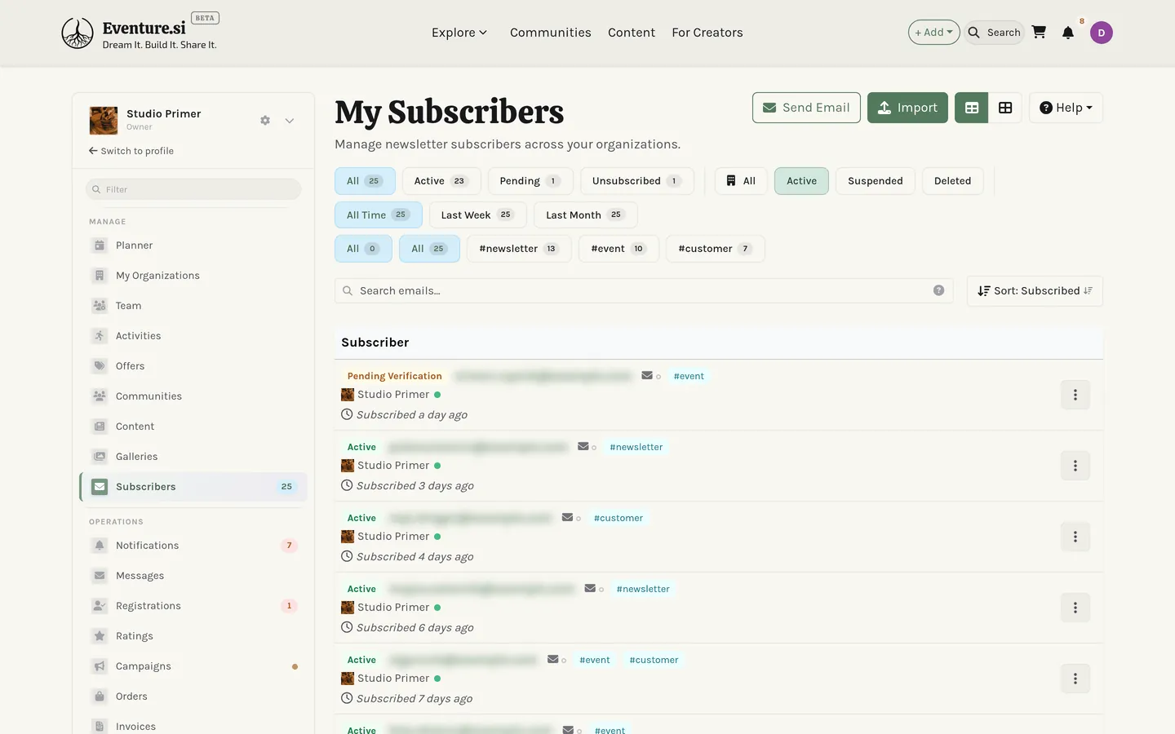Open Explore dropdown menu
Viewport: 1175px width, 734px height.
coord(459,33)
